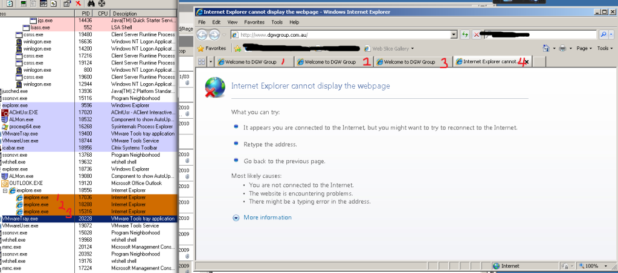
Task: Open the Recent Pages dropdown arrow
Action: 224,34
